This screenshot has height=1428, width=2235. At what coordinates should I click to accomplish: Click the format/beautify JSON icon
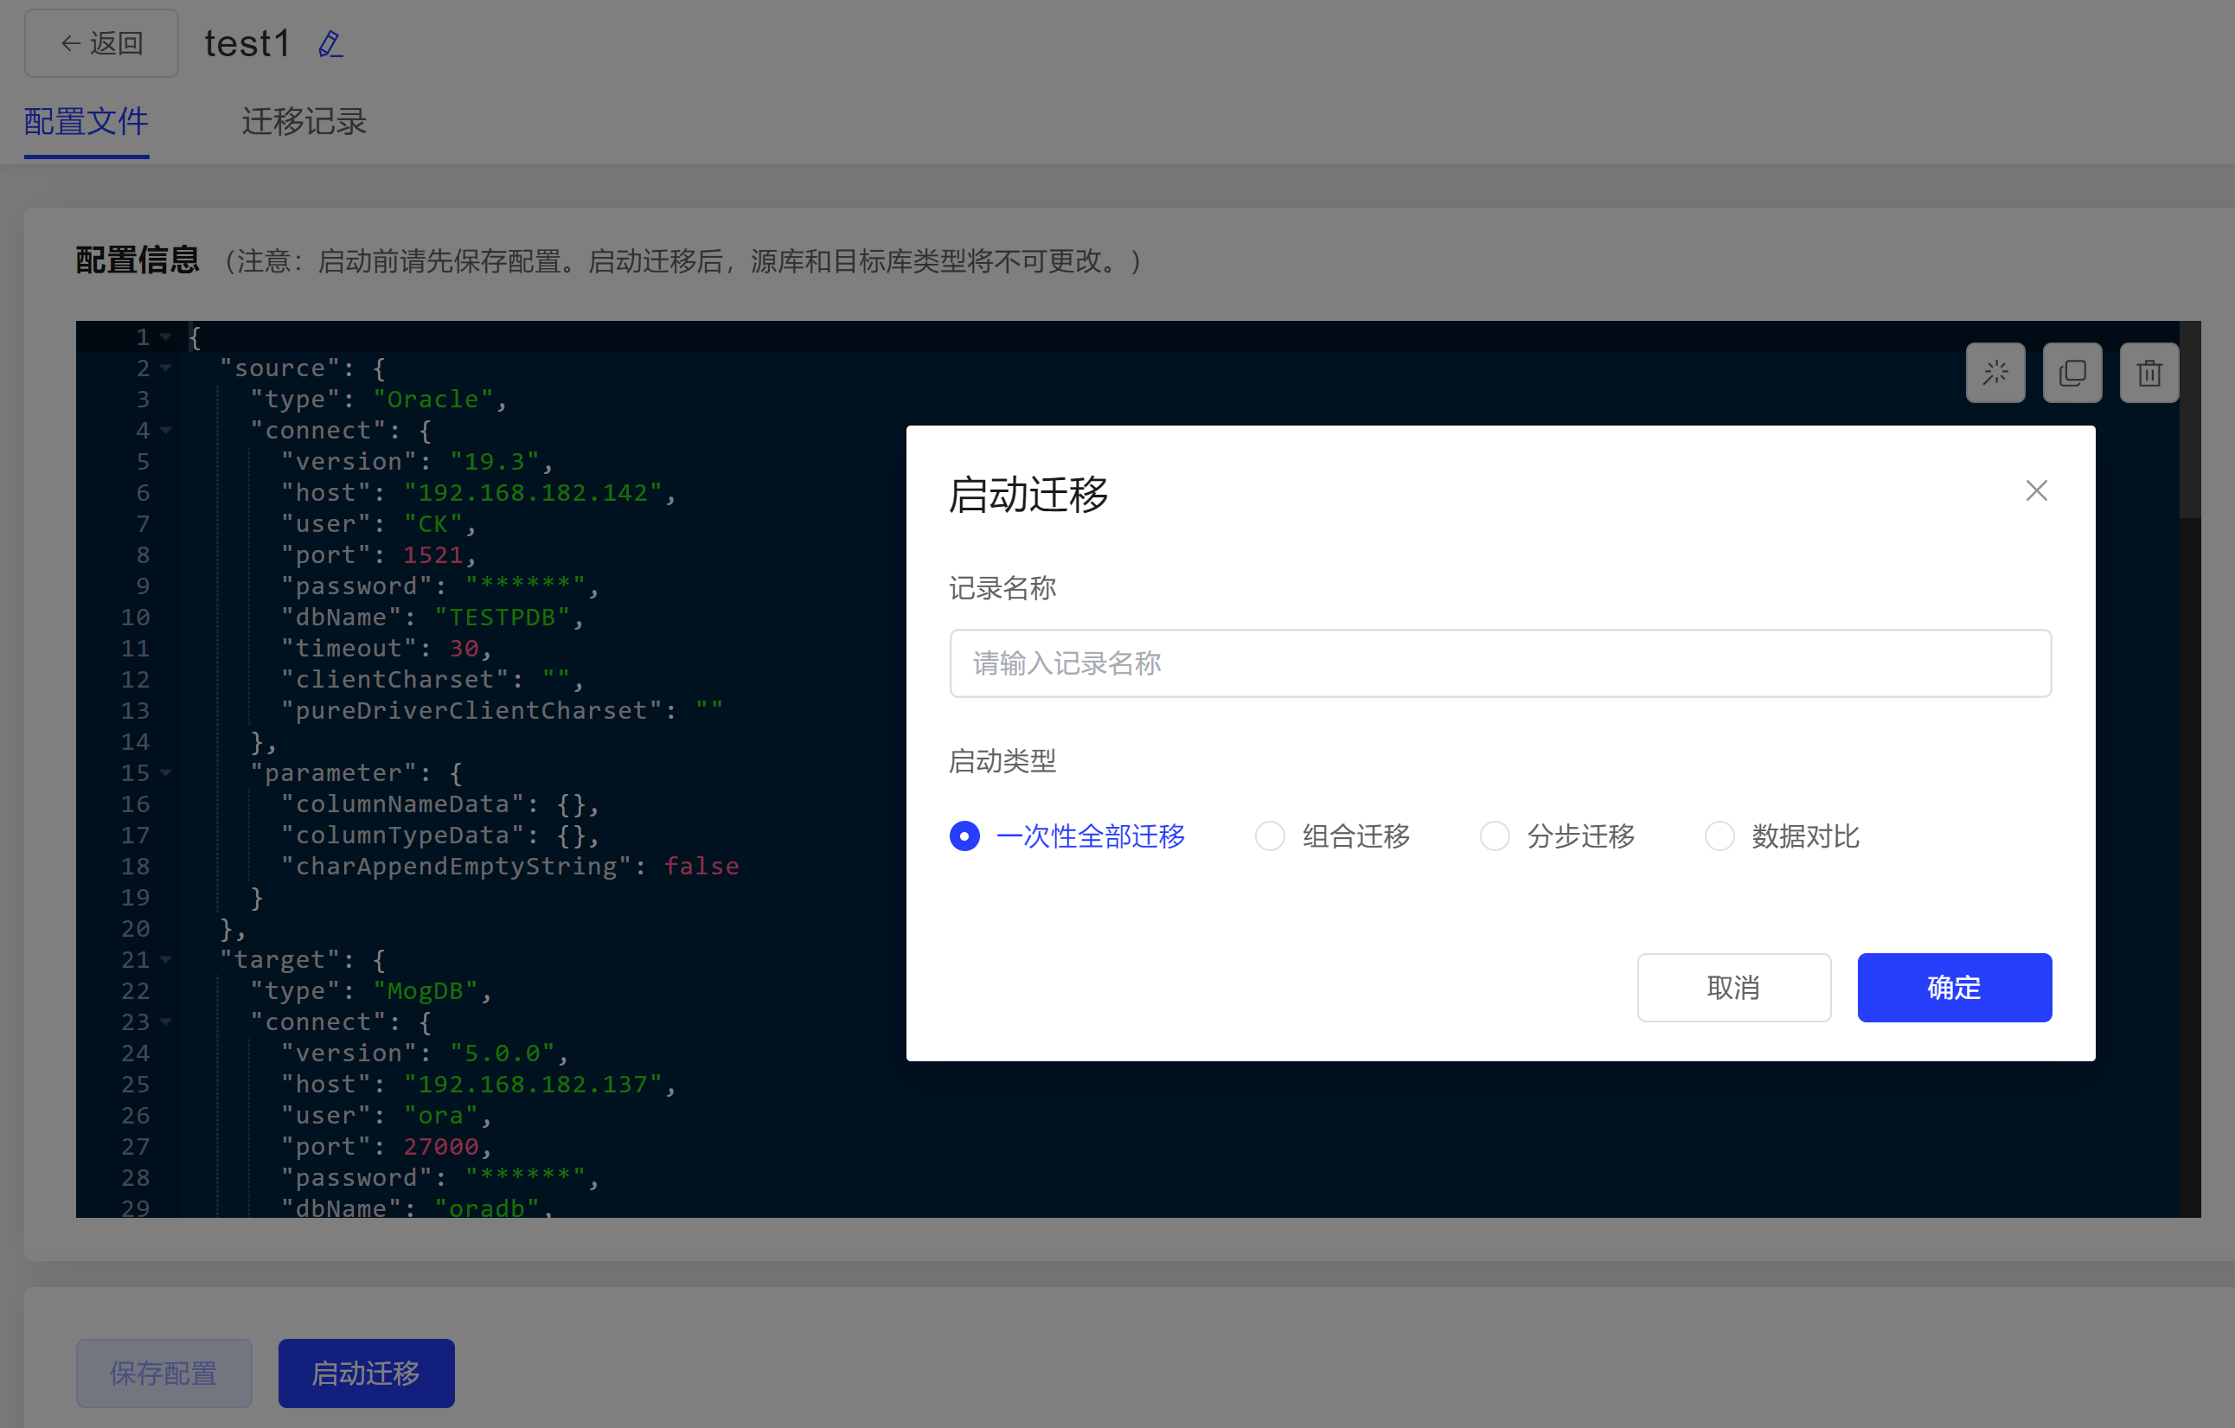coord(1995,373)
